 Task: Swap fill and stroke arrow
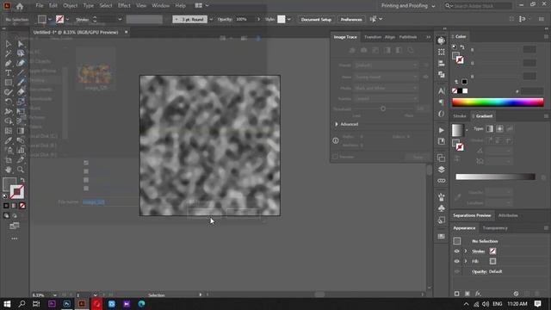coord(22,180)
